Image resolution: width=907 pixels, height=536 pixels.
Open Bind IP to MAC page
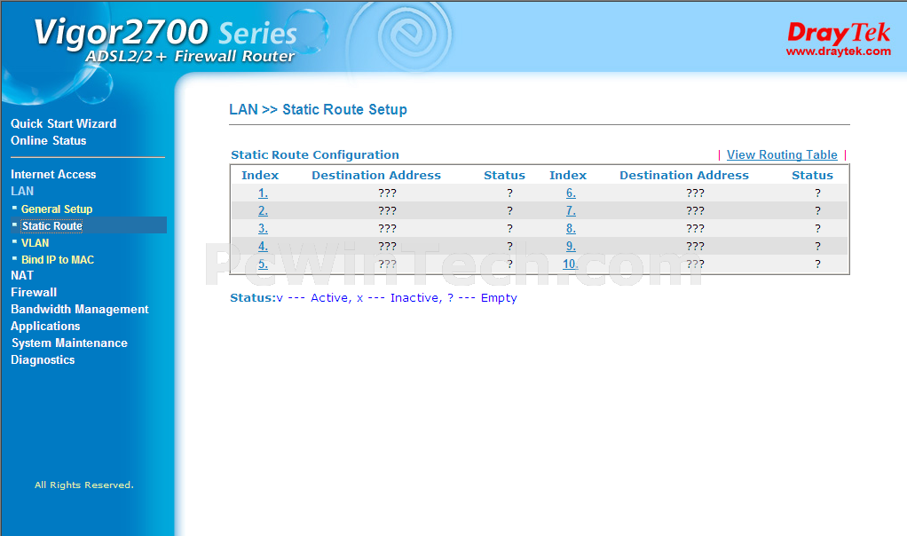tap(58, 260)
